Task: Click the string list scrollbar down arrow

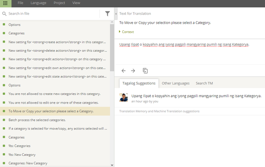Action: pos(112,165)
